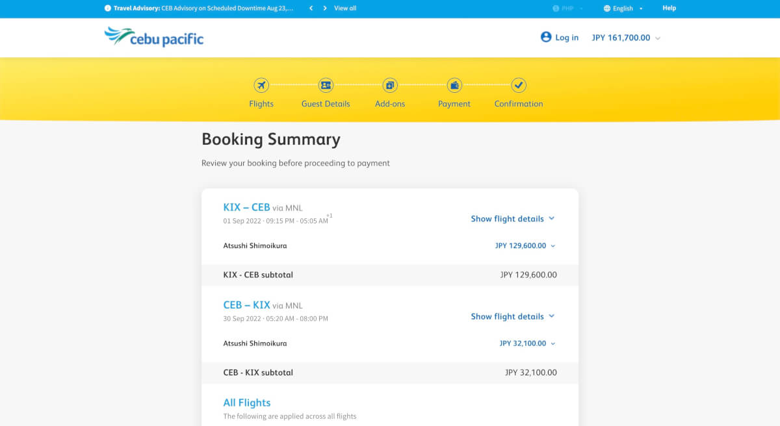Click the Payment wallet step icon
780x426 pixels.
point(454,85)
